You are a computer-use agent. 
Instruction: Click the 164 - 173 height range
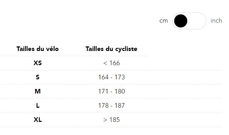pos(111,77)
